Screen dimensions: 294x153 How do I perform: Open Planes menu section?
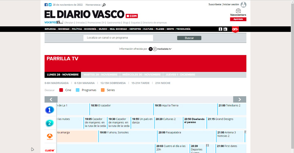click(160, 29)
